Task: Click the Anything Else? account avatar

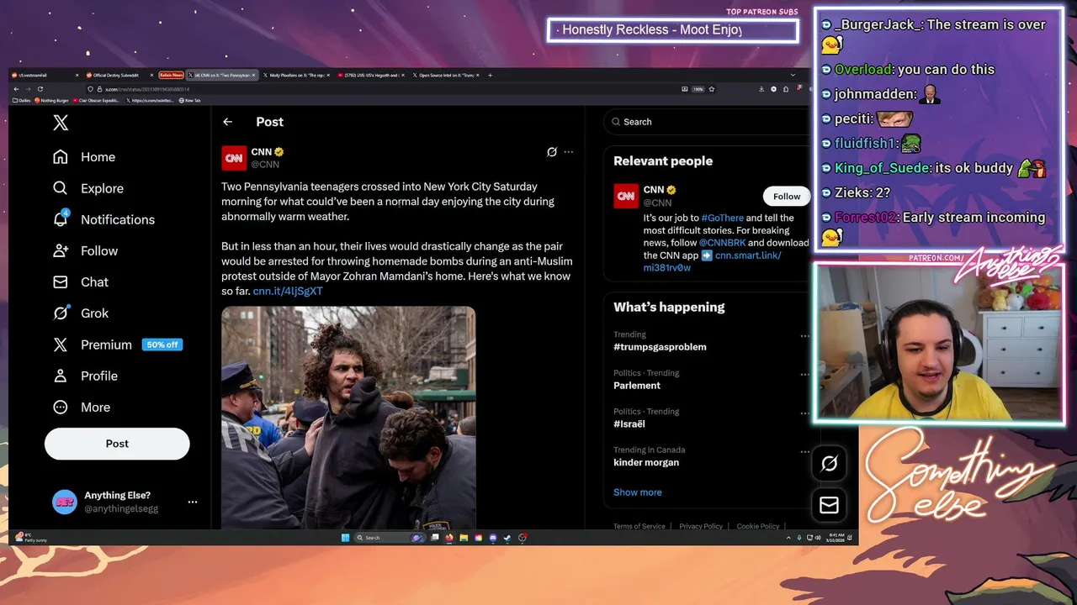Action: pyautogui.click(x=64, y=502)
